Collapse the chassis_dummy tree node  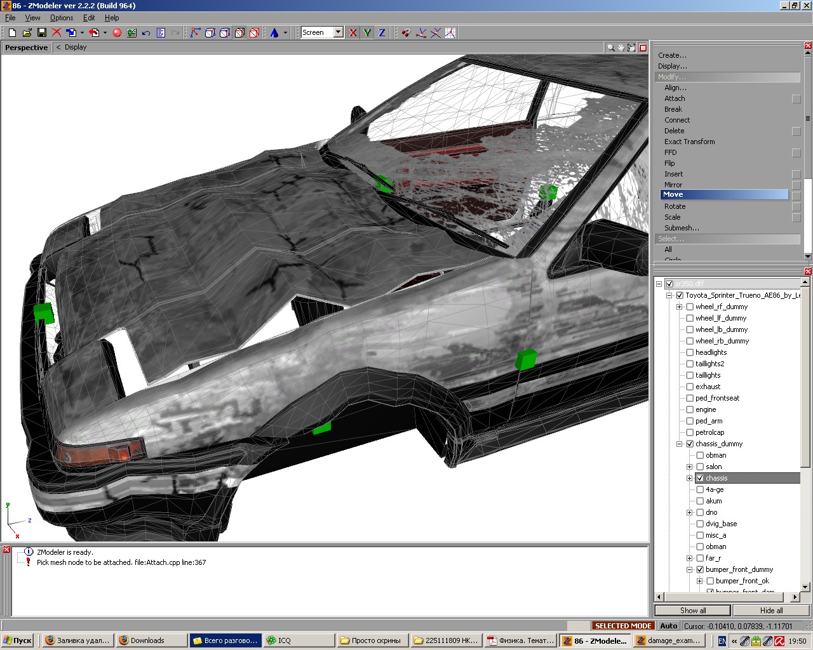tap(679, 444)
